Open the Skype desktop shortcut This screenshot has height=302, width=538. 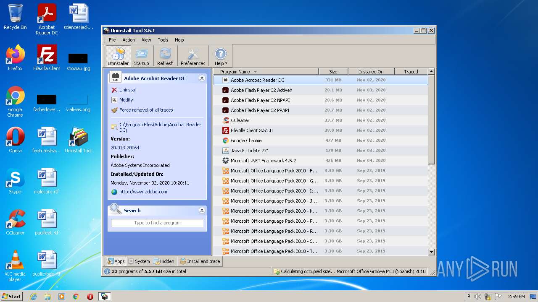[15, 181]
